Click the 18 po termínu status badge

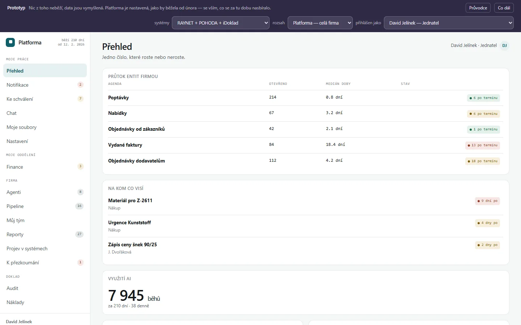482,161
